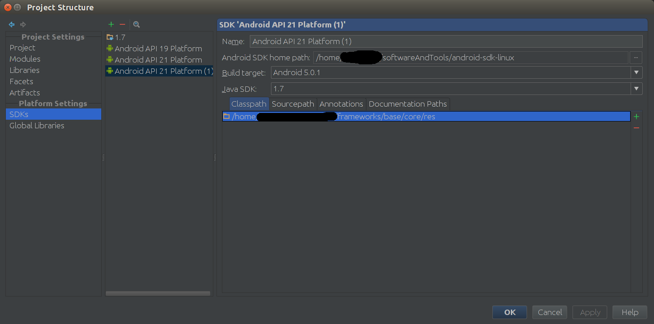Click the Java 1.7 SDK entry icon
The width and height of the screenshot is (654, 324).
pos(109,37)
